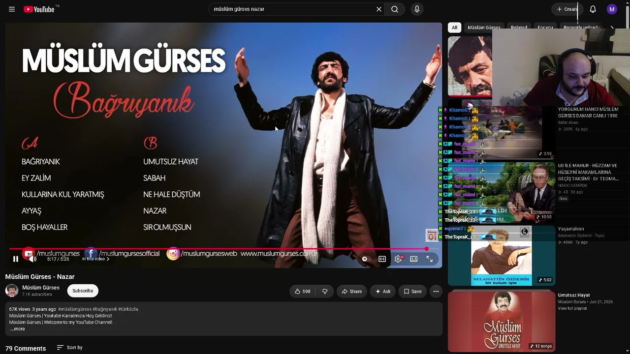Screen dimensions: 630x354
Task: Expand the description with ...more
Action: coord(17,329)
